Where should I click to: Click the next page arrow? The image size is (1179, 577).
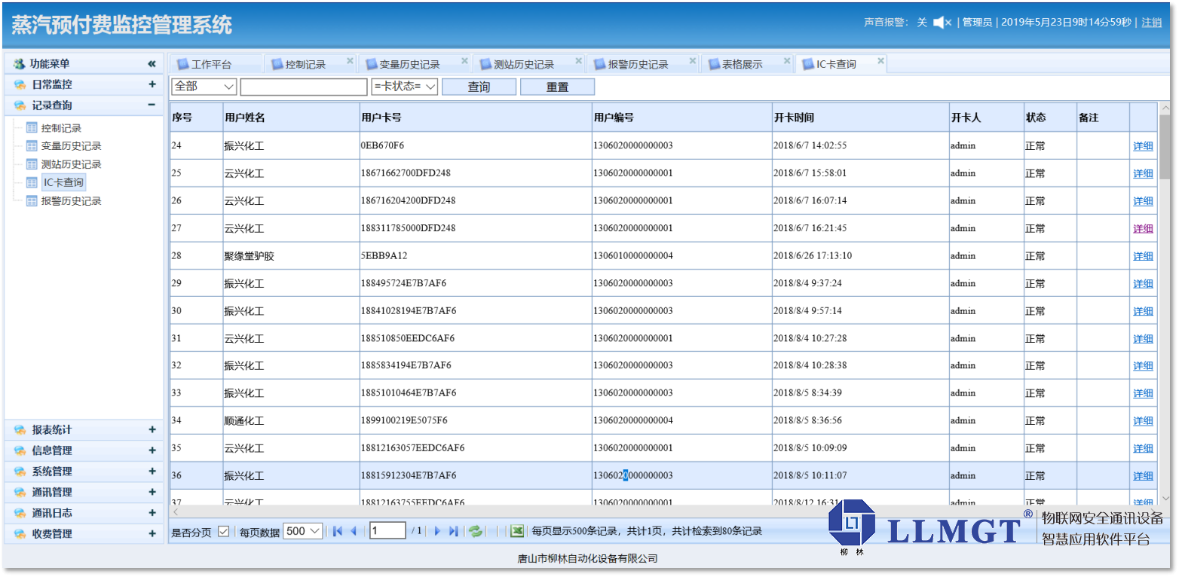437,531
